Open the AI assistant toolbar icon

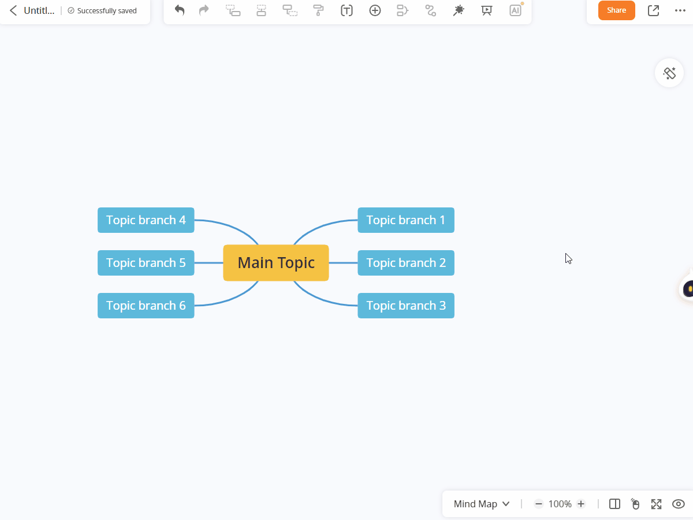pyautogui.click(x=515, y=10)
